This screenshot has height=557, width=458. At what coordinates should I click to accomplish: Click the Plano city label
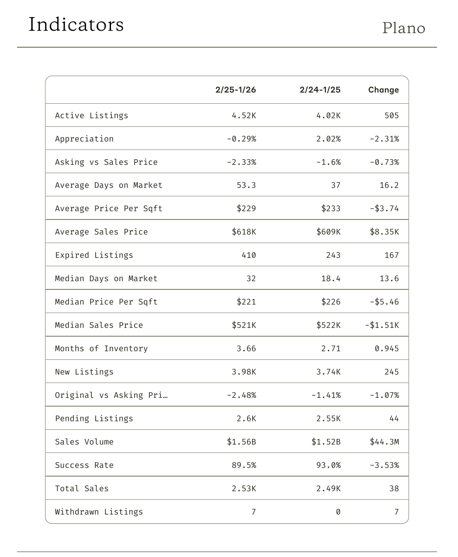403,28
